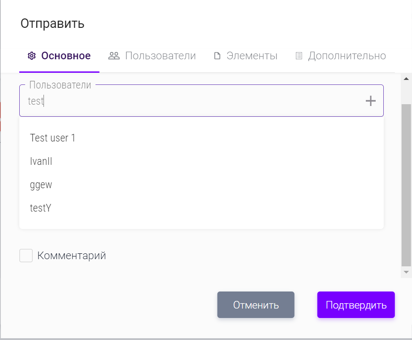Switch to the Основное tab label
This screenshot has height=340, width=412.
pos(66,56)
